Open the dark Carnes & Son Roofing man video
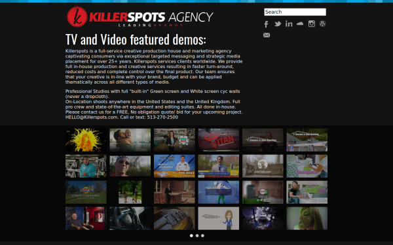 (263, 140)
